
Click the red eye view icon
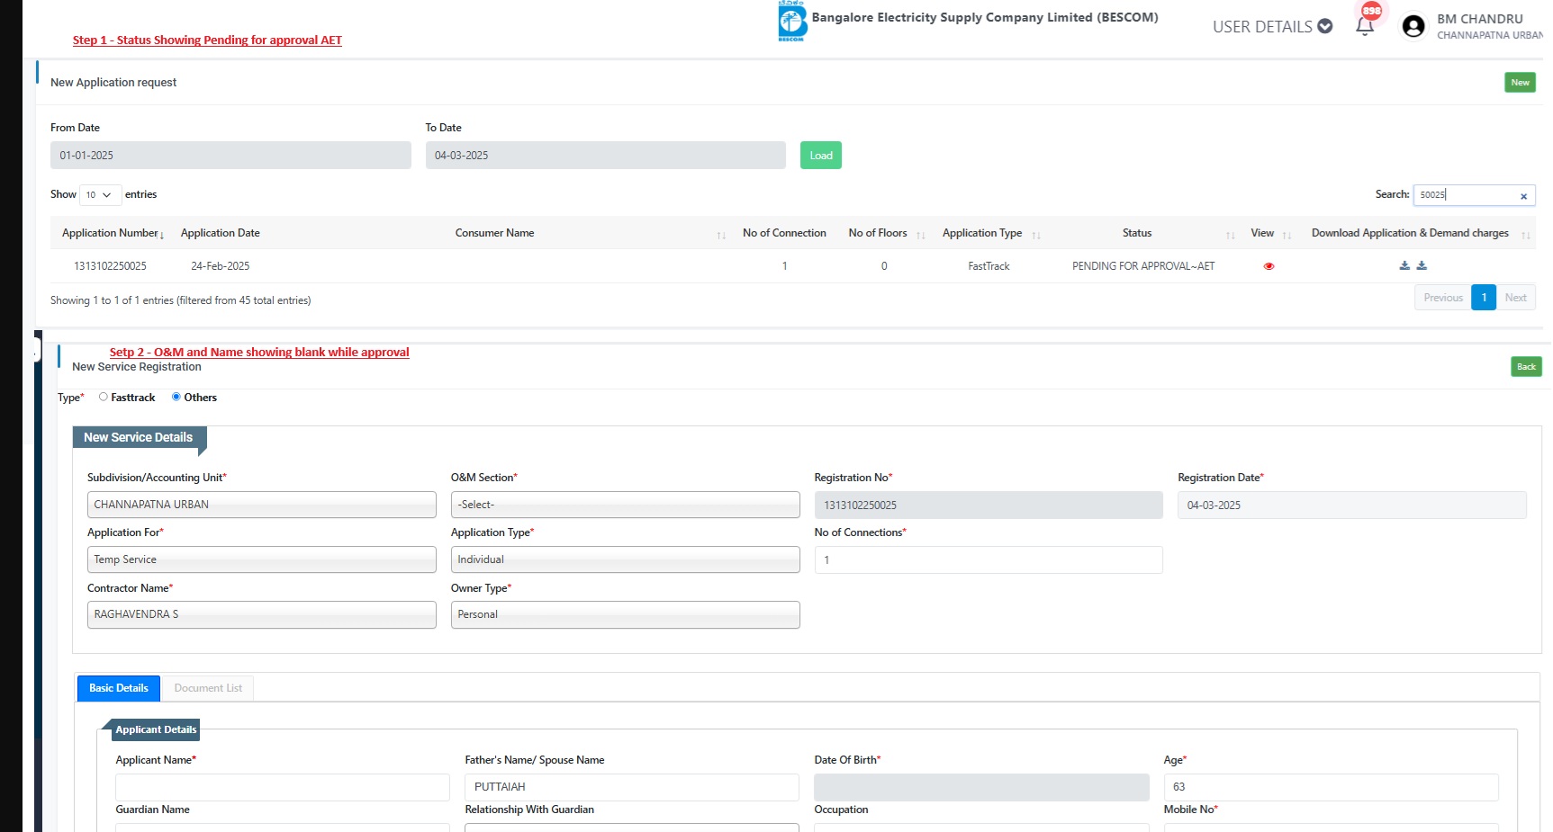pos(1269,266)
